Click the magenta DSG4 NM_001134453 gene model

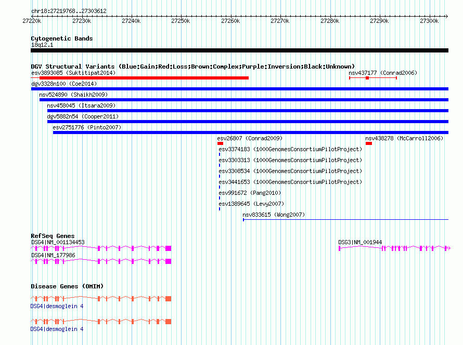101,248
